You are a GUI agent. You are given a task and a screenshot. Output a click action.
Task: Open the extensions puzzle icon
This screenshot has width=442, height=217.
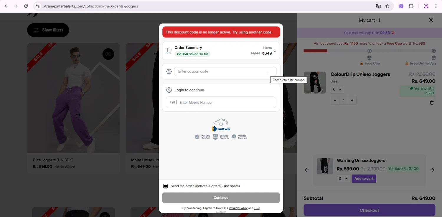411,6
